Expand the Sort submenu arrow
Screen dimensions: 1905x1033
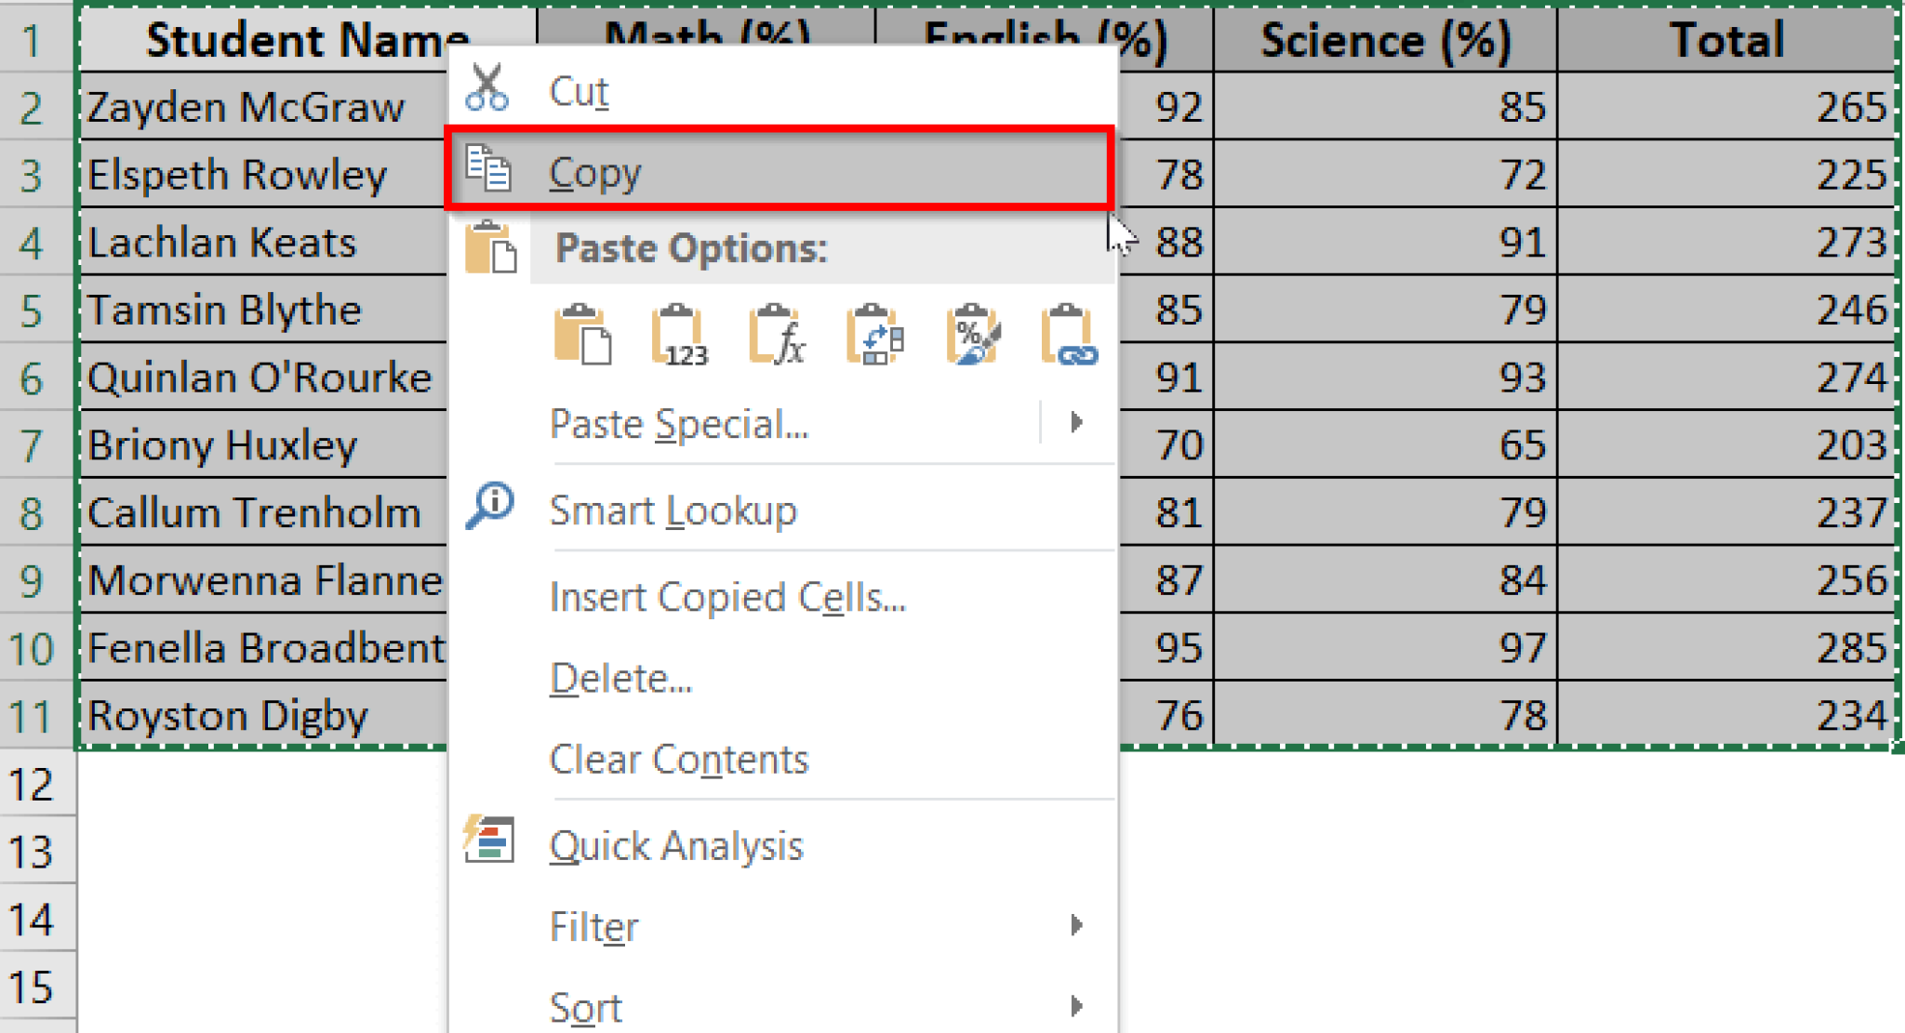(x=1077, y=1006)
